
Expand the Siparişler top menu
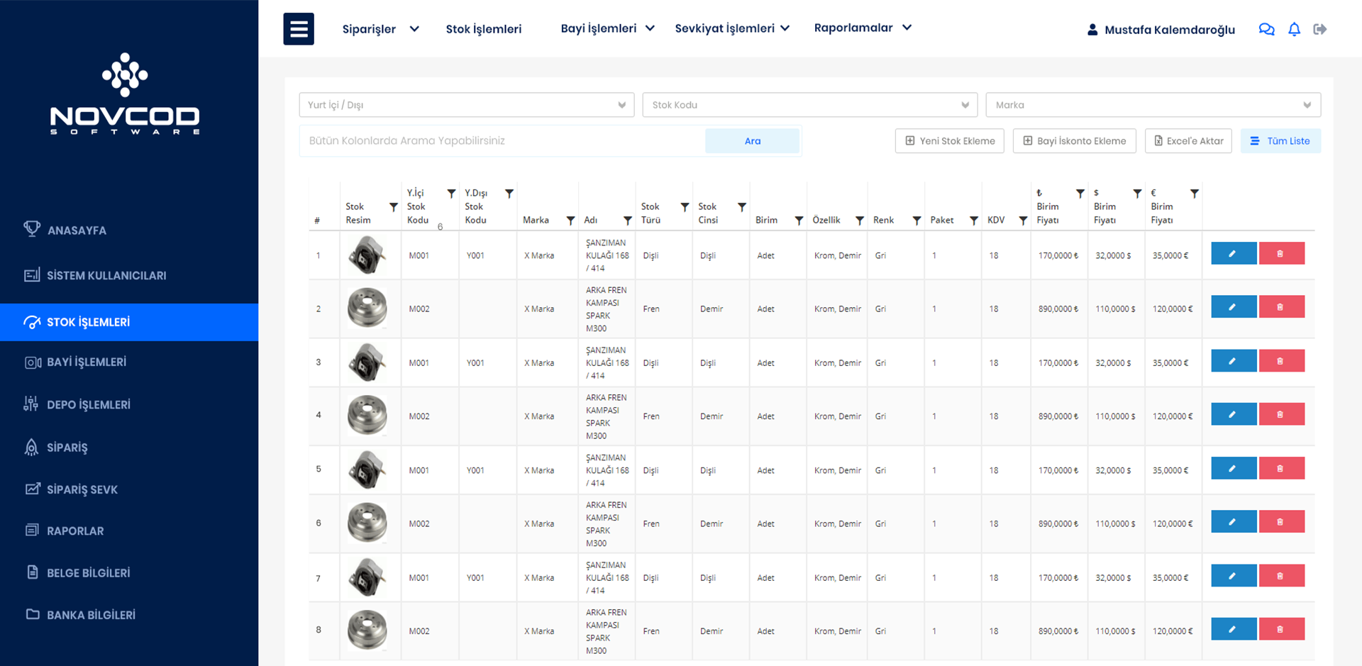click(380, 29)
